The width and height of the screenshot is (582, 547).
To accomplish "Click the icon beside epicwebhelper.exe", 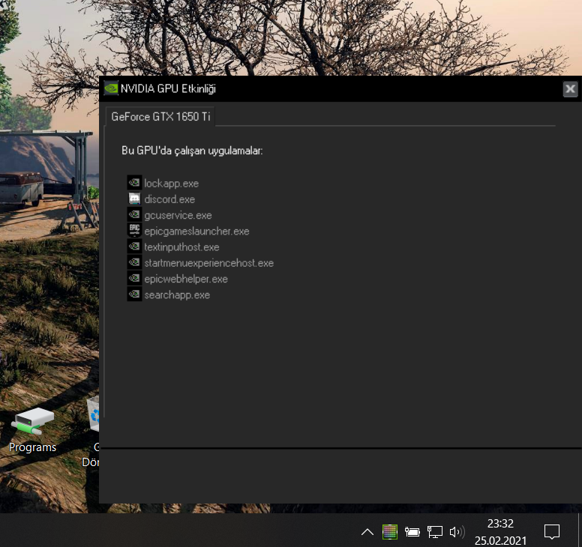I will (134, 278).
